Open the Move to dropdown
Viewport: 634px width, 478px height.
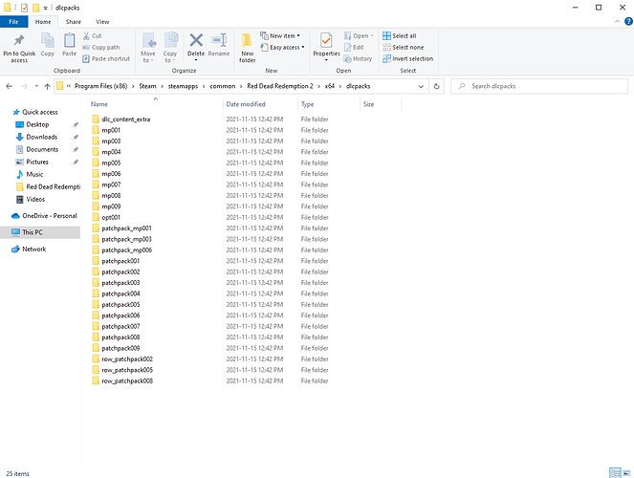point(148,48)
